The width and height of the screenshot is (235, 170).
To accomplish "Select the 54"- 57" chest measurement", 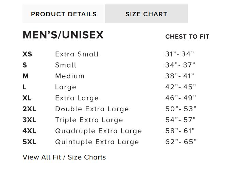I will pos(181,120).
